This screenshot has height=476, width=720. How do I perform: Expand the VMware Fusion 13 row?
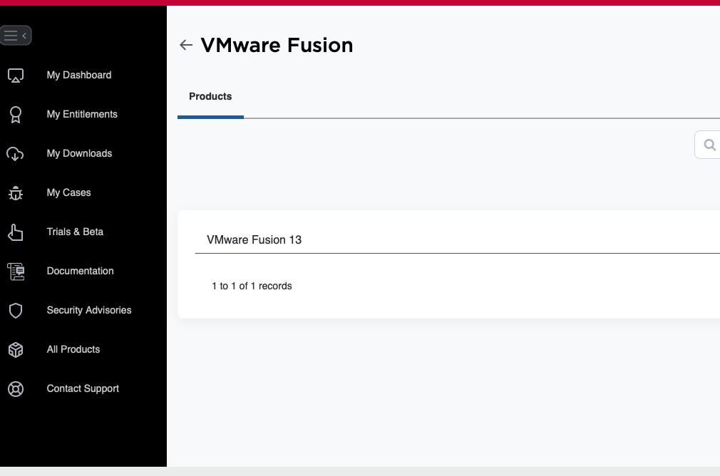[458, 239]
